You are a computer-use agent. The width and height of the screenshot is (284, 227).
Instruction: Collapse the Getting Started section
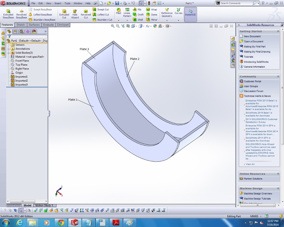click(278, 31)
